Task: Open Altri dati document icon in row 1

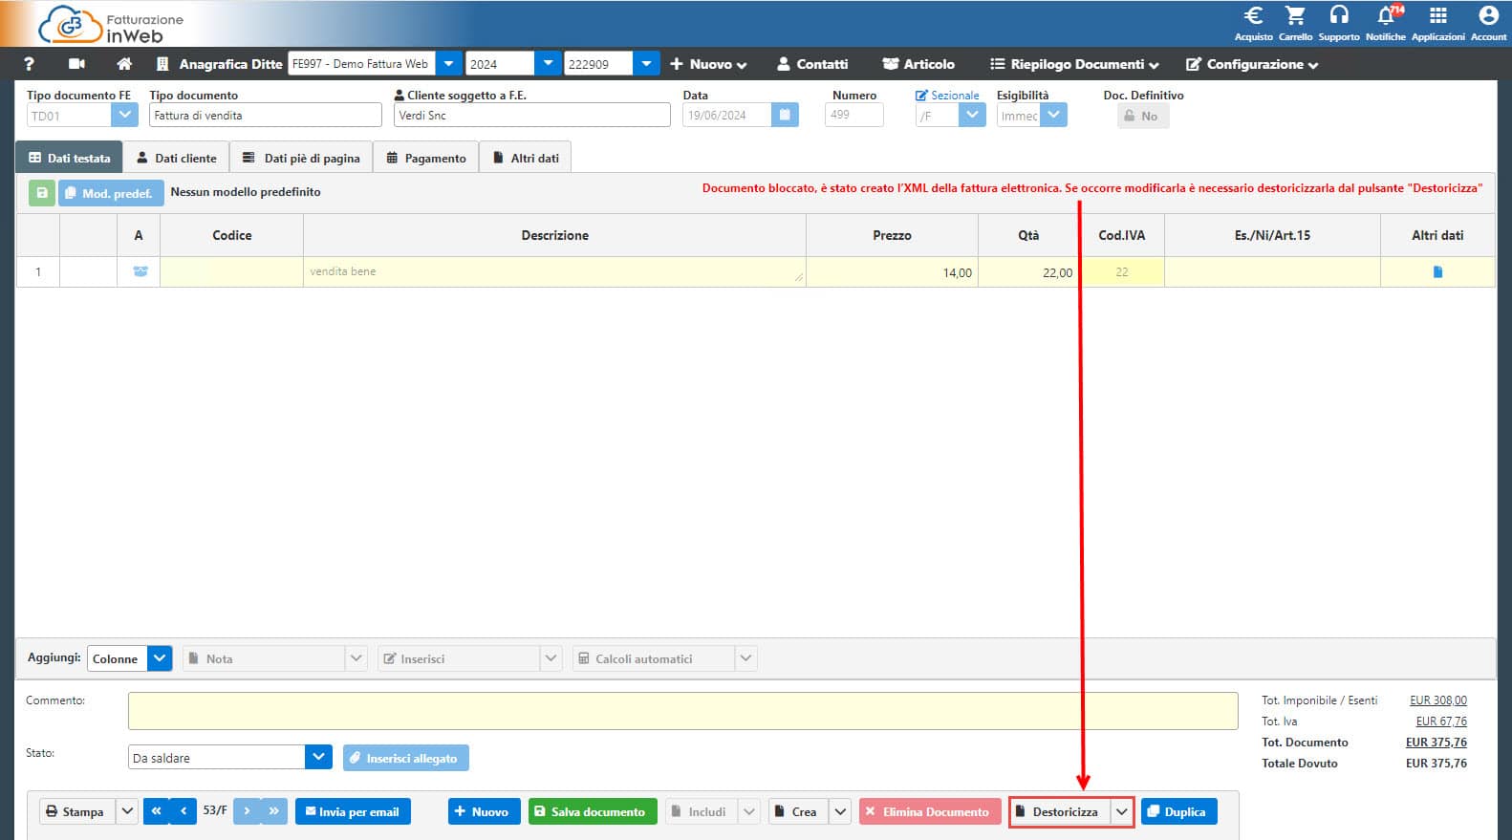Action: point(1437,271)
